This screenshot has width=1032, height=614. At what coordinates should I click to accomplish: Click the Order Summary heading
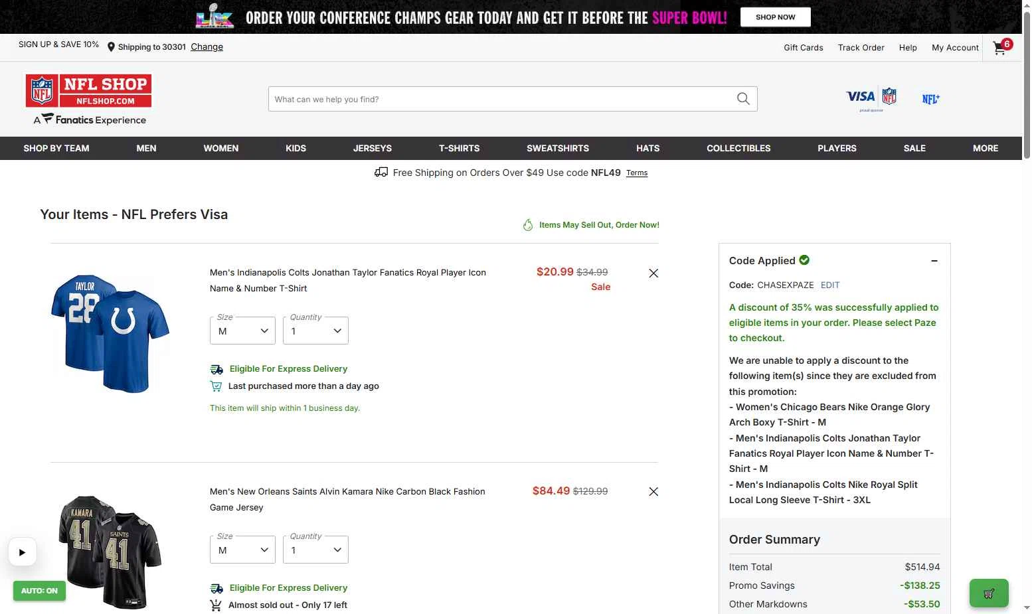[774, 540]
